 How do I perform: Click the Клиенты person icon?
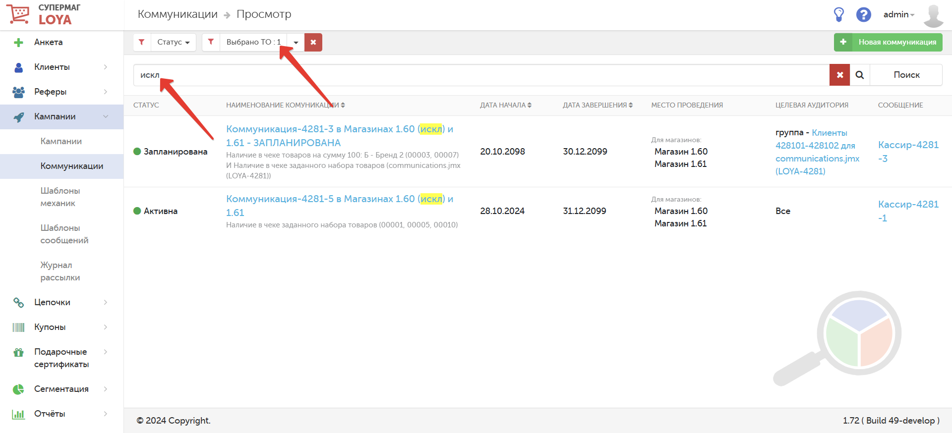pos(18,67)
